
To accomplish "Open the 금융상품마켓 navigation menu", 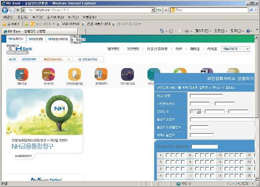I will click(157, 49).
